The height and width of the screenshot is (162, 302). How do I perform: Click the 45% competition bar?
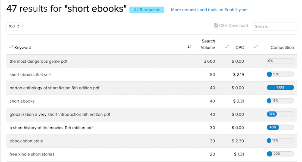coord(280,127)
